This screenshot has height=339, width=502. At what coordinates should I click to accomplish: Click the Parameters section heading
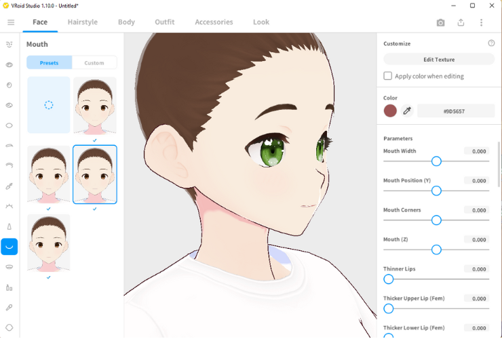point(398,138)
